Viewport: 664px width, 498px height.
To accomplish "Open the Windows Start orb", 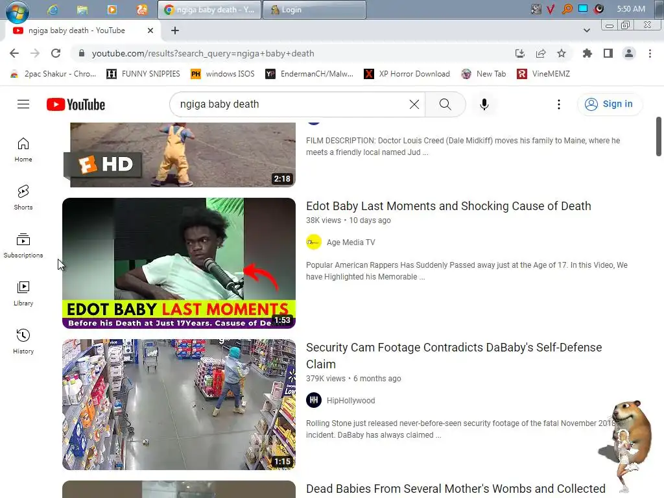I will (17, 11).
